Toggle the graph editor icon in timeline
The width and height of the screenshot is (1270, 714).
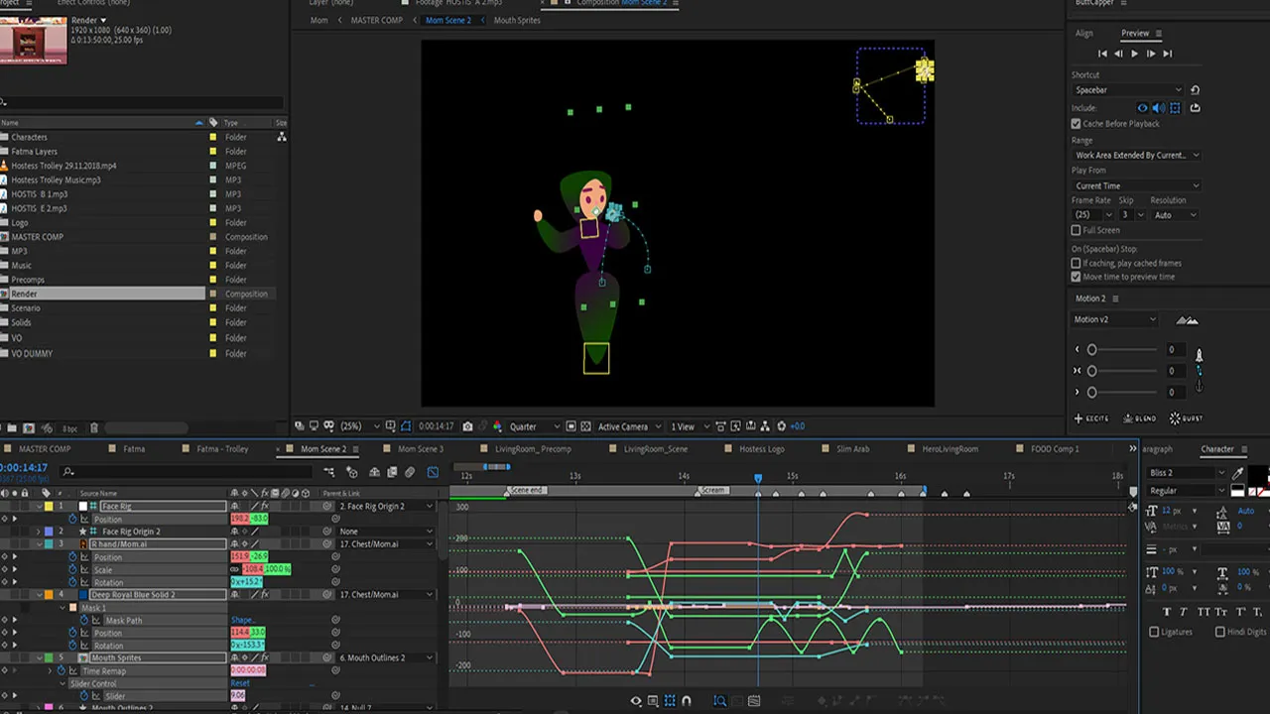pyautogui.click(x=433, y=473)
